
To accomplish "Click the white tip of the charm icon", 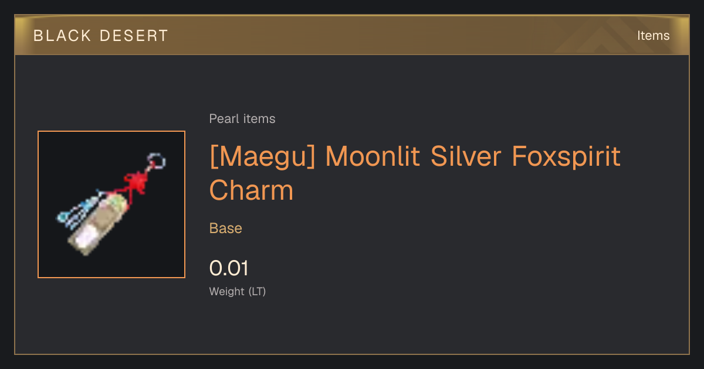I will (x=85, y=240).
